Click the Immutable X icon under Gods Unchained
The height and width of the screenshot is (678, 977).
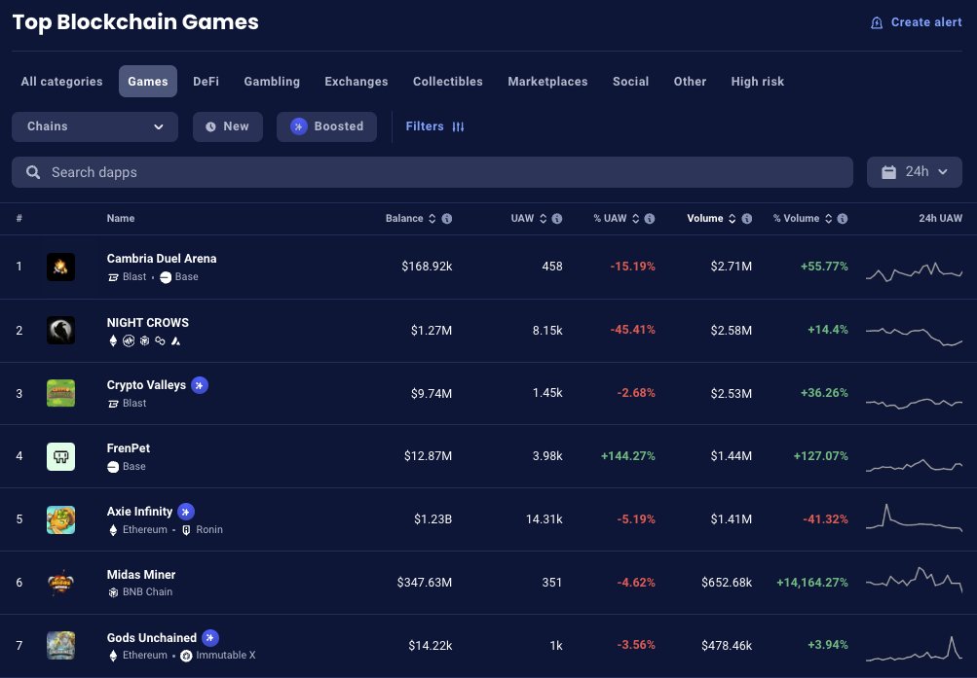[x=186, y=656]
